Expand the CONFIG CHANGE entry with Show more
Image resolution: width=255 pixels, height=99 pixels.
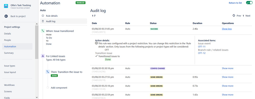point(227,68)
